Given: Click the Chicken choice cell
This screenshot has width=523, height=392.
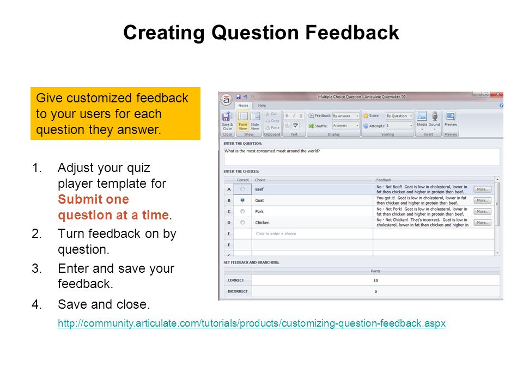Looking at the screenshot, I should pyautogui.click(x=312, y=222).
